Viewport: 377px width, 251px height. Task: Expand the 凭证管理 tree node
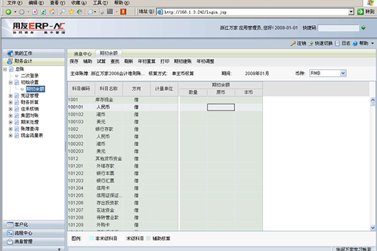(11, 96)
